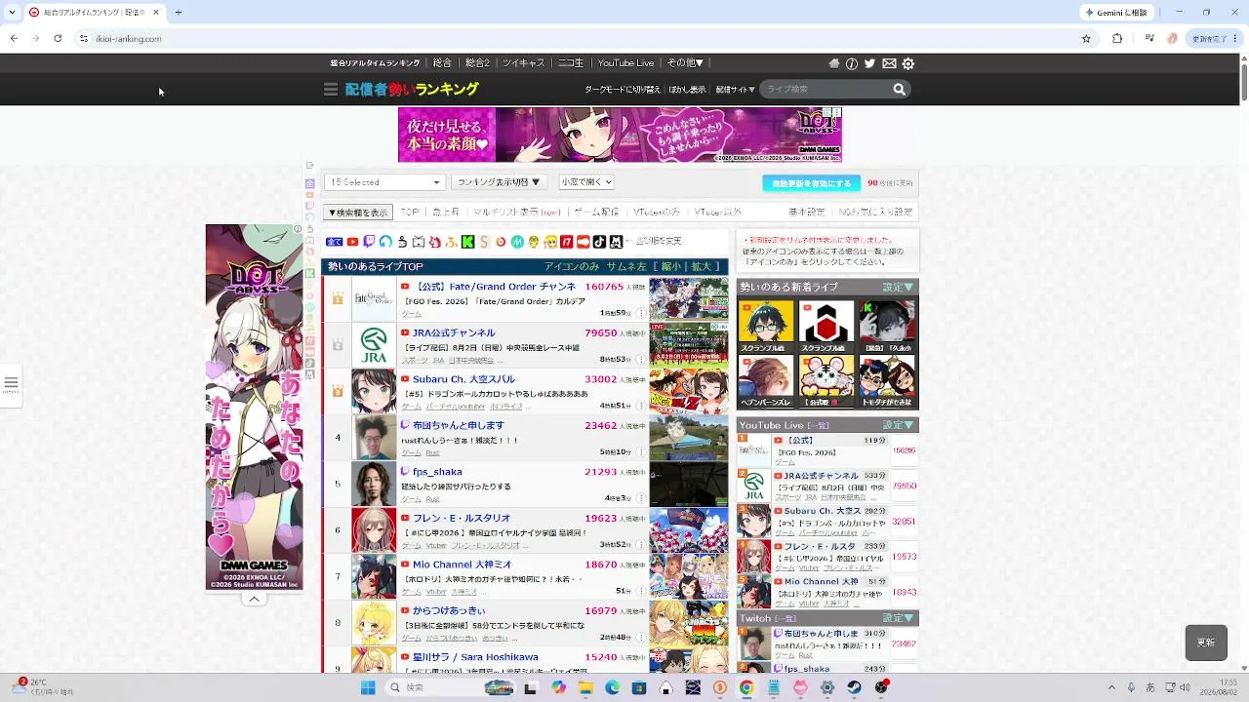Bookmark this page with the star icon
The width and height of the screenshot is (1249, 702).
pyautogui.click(x=1086, y=39)
